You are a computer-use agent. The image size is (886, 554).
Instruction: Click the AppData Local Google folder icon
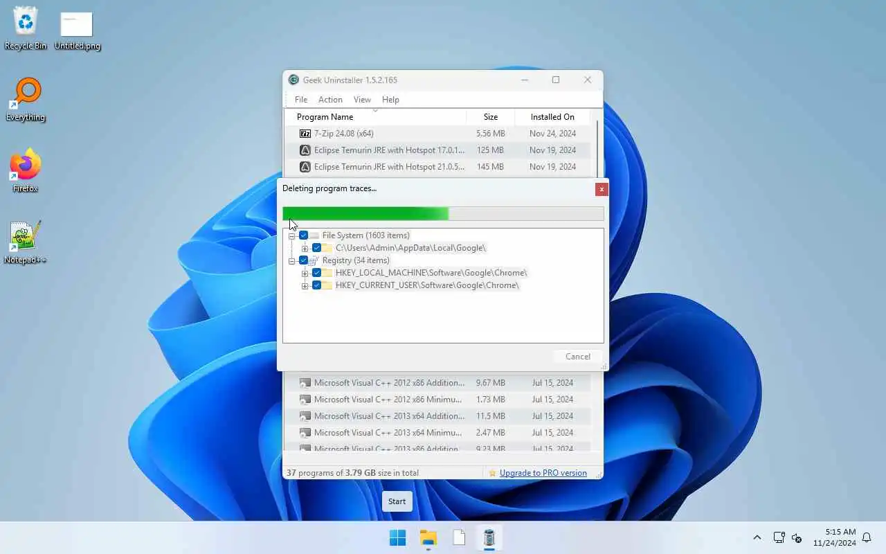coord(328,248)
